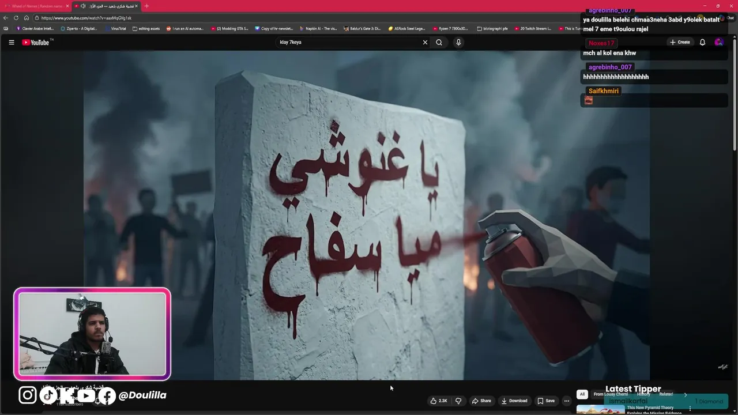Open 'Napkin AI - The vis...' bookmark
The image size is (738, 415).
tap(318, 28)
